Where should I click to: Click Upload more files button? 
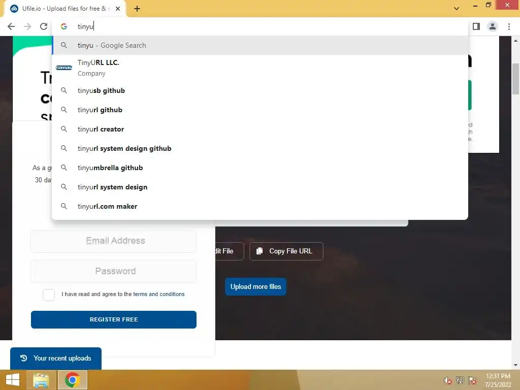(x=256, y=286)
